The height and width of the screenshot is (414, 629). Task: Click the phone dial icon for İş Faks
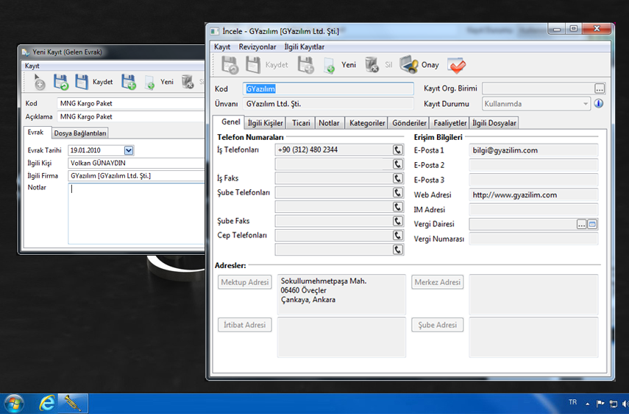tap(398, 178)
